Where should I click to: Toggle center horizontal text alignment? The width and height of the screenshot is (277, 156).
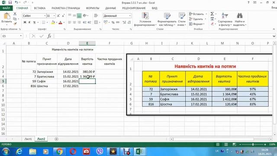tap(74, 22)
